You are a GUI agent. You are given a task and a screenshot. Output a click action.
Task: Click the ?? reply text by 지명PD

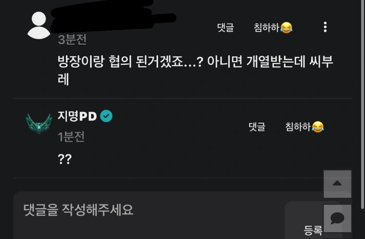pos(65,159)
